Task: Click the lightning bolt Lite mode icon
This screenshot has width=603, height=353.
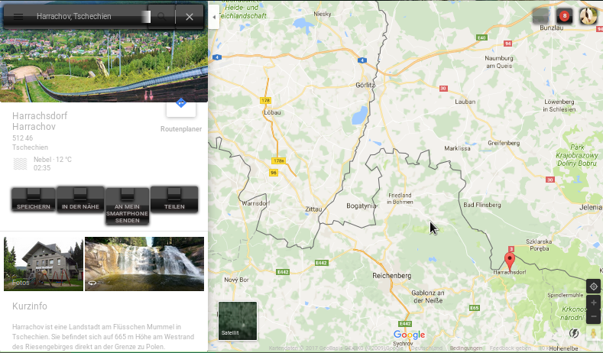Action: [574, 333]
